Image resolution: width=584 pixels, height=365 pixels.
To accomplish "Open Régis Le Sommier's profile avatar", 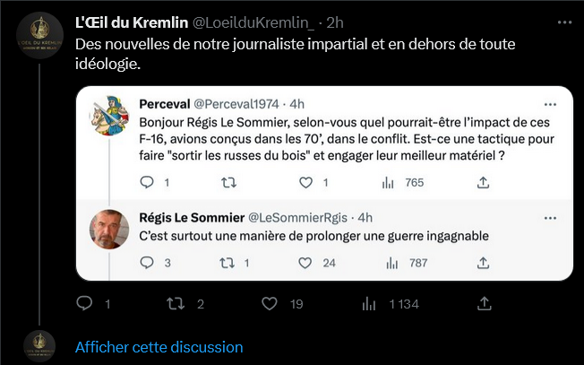I will 110,232.
